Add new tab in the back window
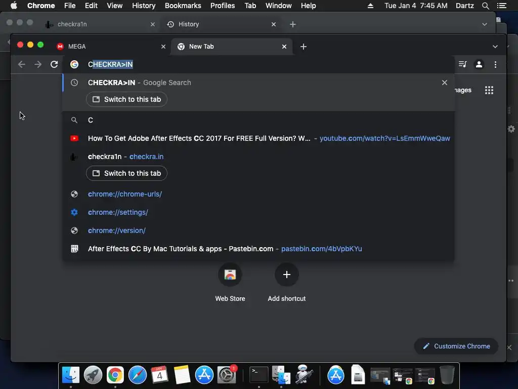Image resolution: width=518 pixels, height=389 pixels. point(293,24)
